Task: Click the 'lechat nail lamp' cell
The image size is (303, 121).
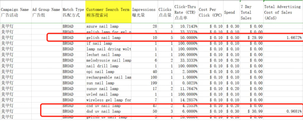Action: 108,55
